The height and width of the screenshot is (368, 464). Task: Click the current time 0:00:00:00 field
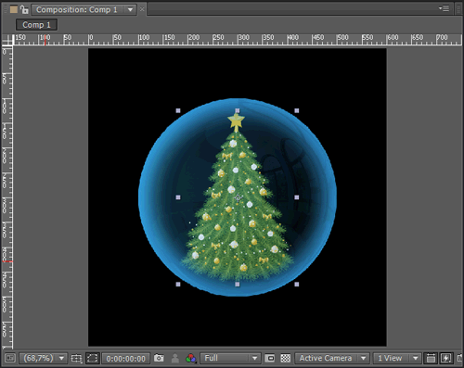click(x=125, y=359)
